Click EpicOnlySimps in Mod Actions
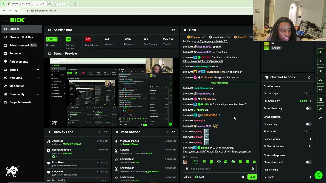 [x=130, y=144]
